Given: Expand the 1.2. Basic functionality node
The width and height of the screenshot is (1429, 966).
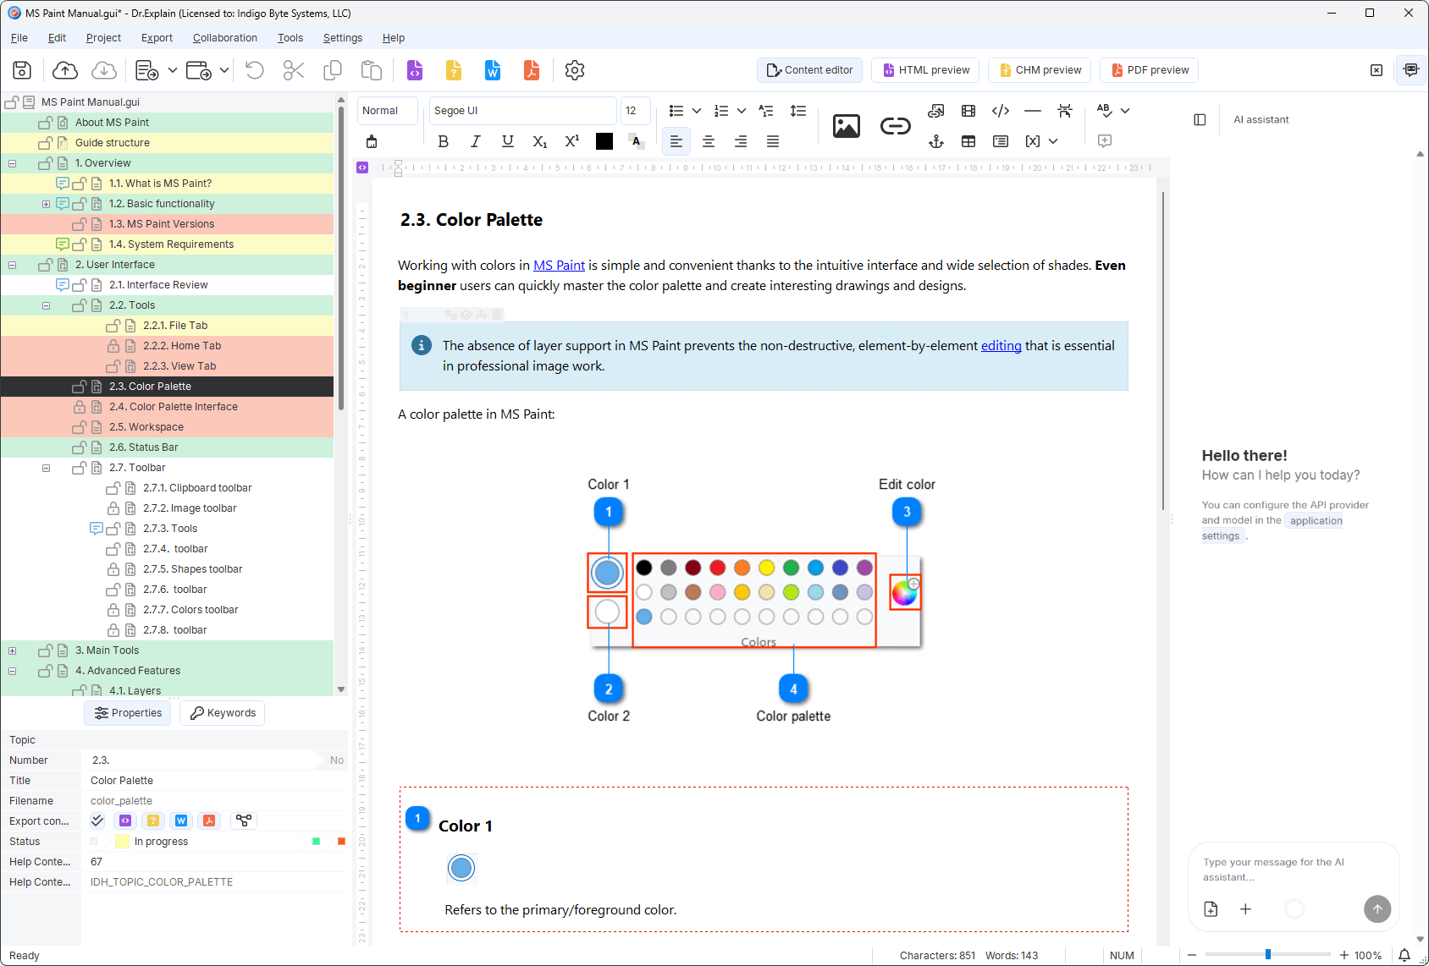Looking at the screenshot, I should click(x=47, y=204).
